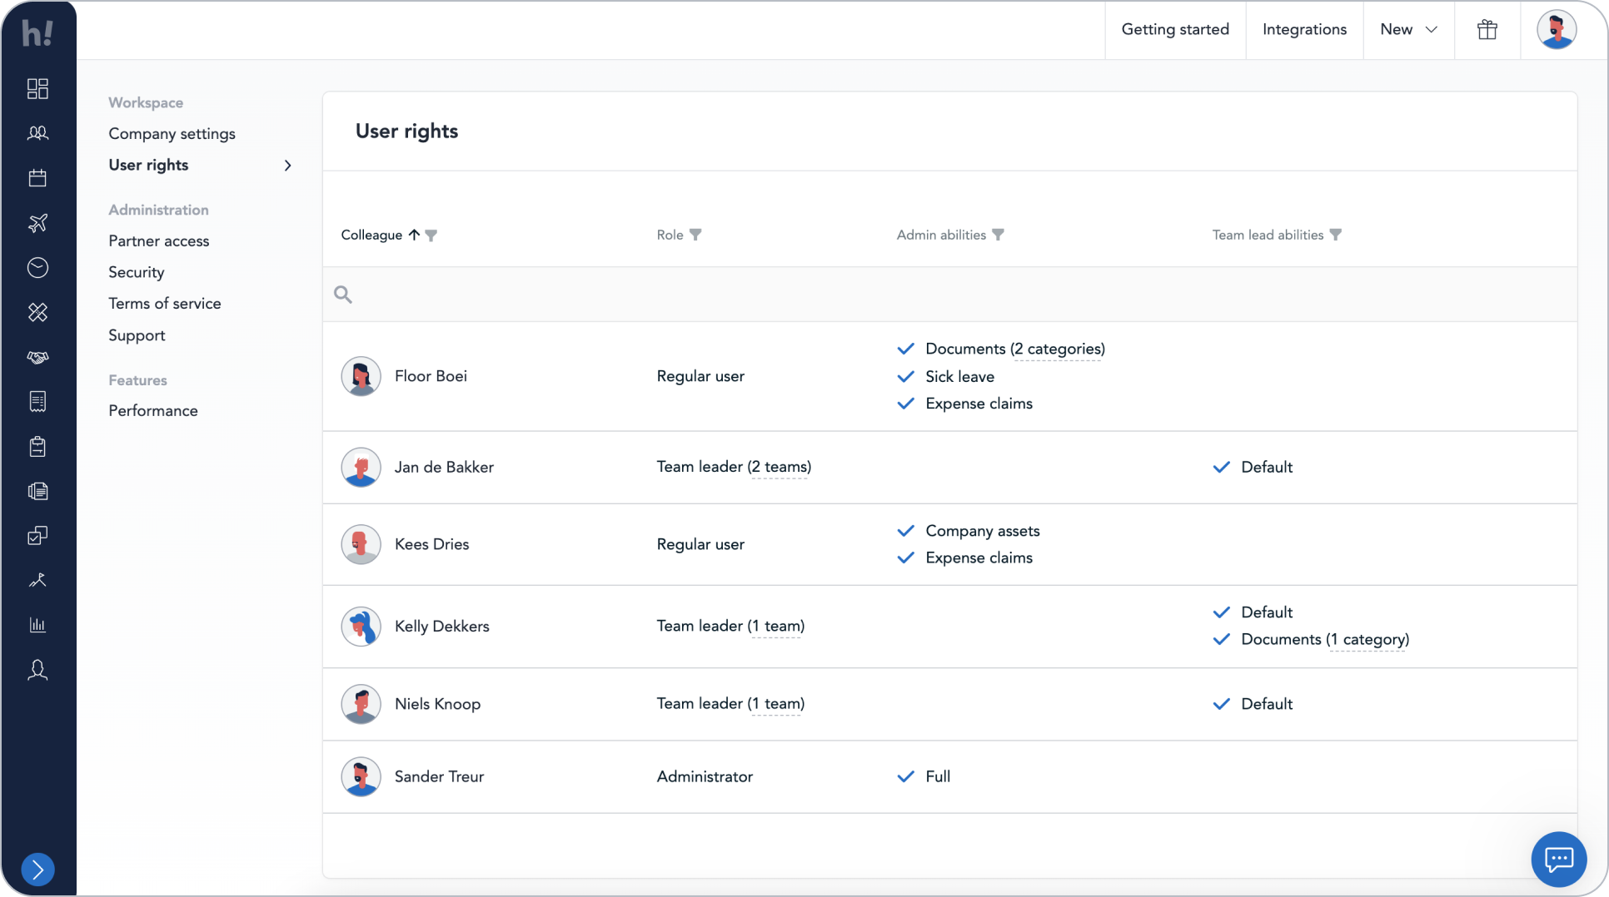Click the colleague search field

coord(949,295)
